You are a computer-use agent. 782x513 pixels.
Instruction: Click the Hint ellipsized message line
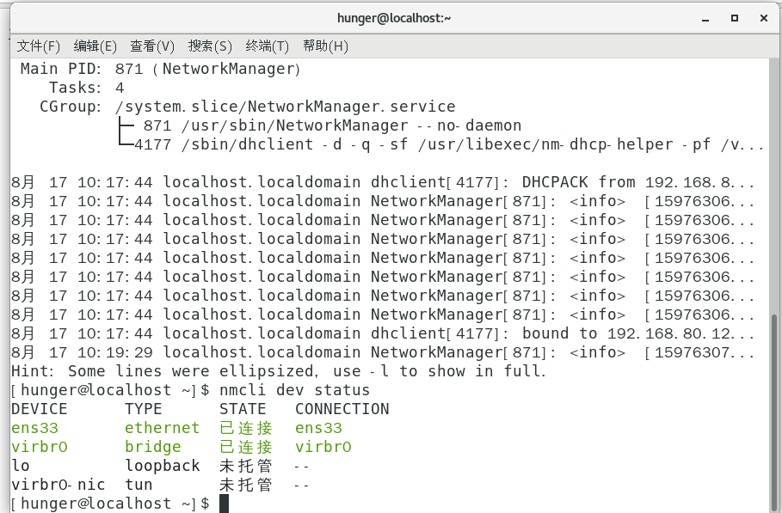click(x=275, y=370)
